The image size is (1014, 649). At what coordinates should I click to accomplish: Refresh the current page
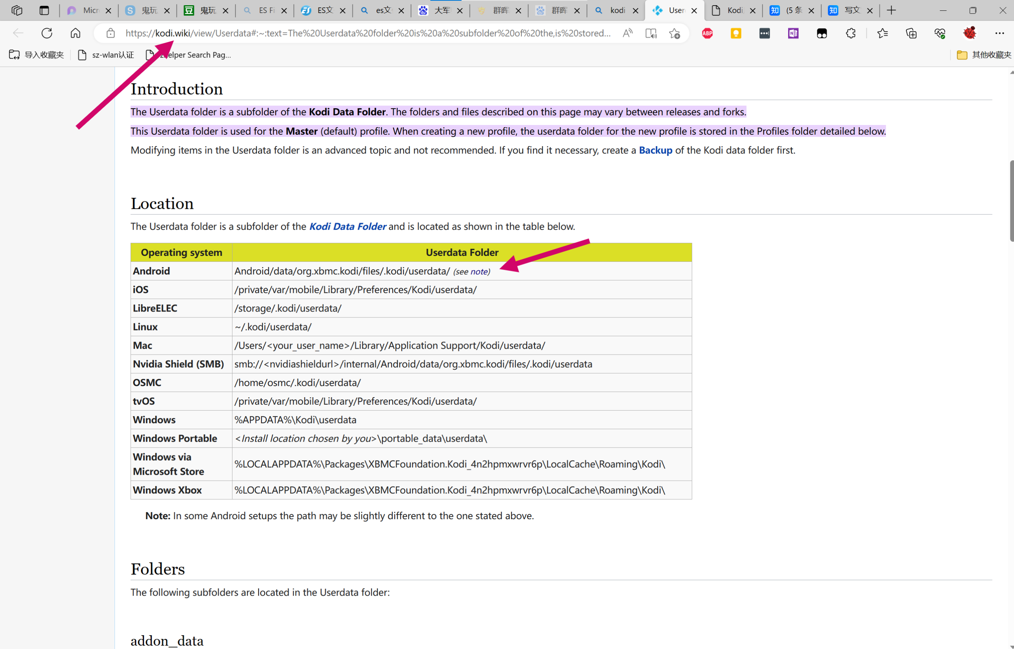(47, 33)
